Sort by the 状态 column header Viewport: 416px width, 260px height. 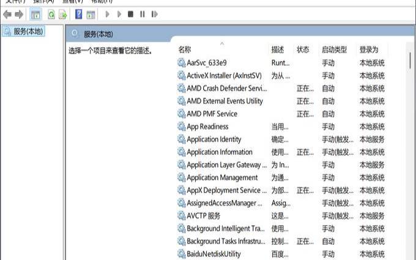pos(303,50)
